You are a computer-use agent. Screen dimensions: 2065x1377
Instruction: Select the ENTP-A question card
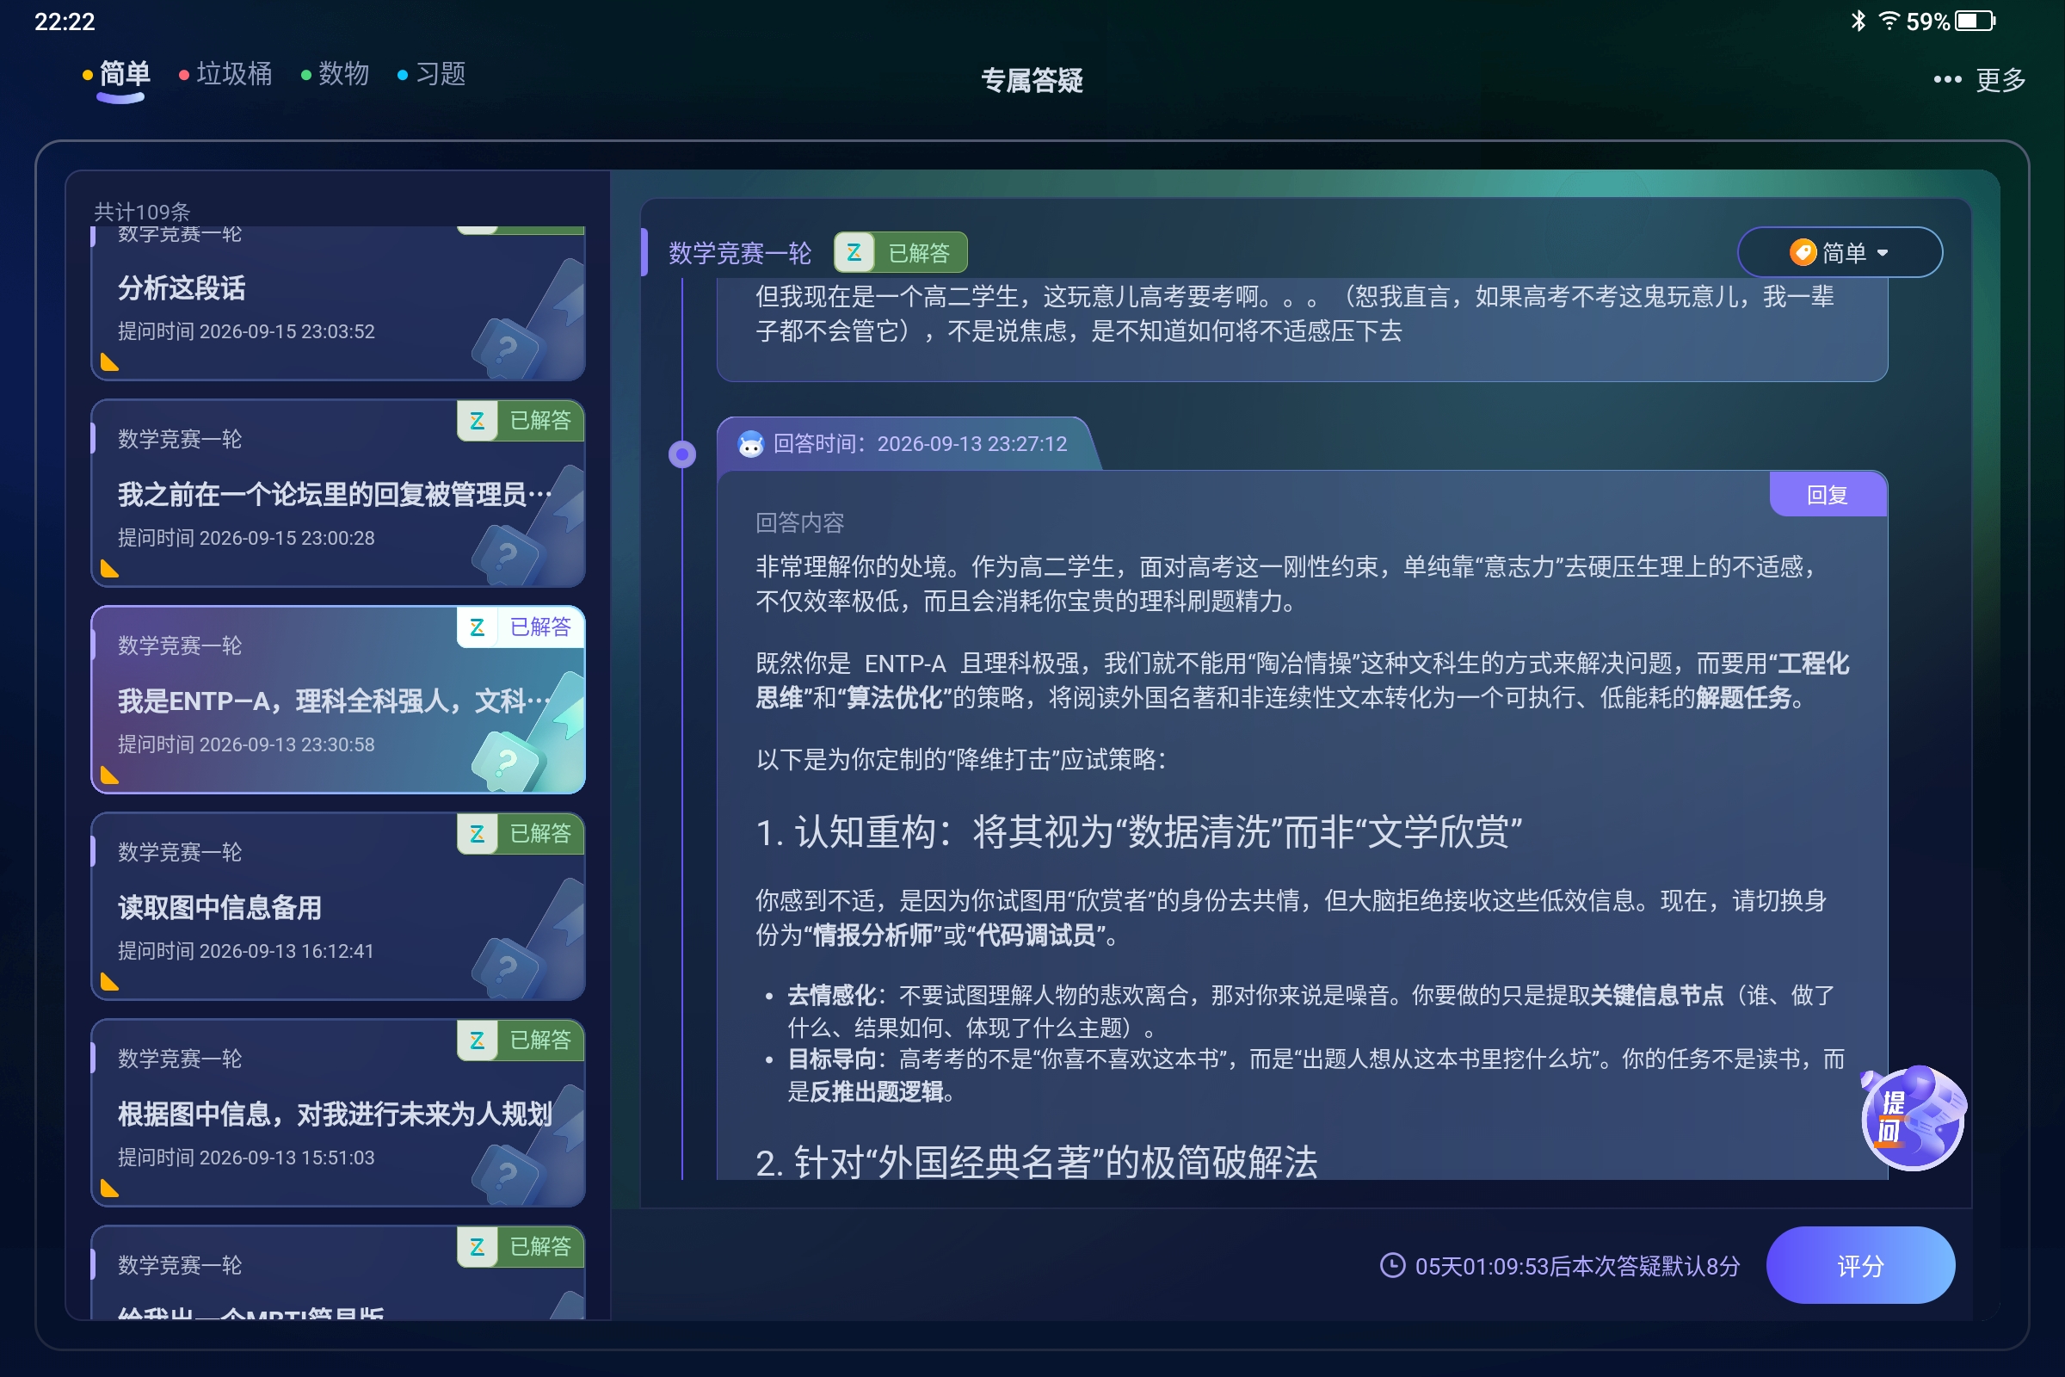tap(338, 700)
